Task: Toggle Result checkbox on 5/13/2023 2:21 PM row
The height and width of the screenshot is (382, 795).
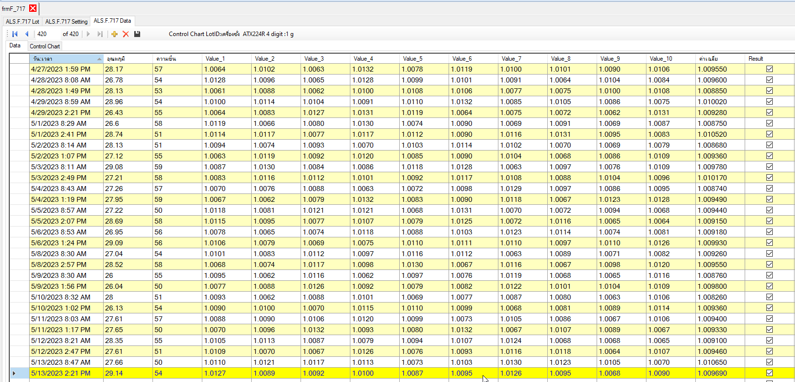Action: coord(769,373)
